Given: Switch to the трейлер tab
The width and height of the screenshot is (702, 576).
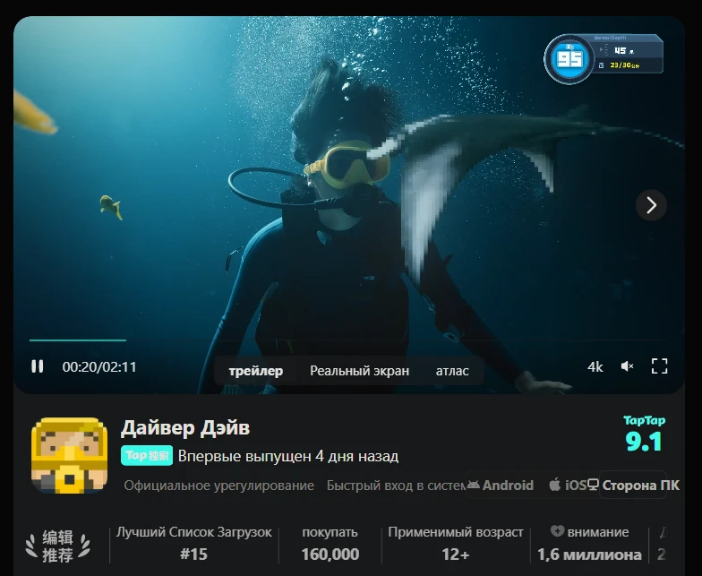Looking at the screenshot, I should [255, 371].
